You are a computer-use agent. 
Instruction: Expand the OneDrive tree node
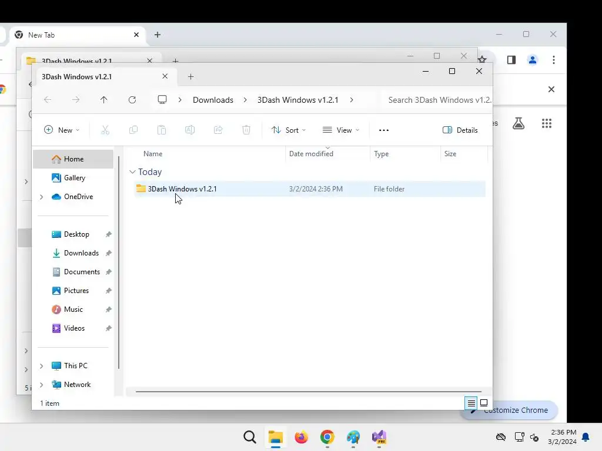coord(42,197)
